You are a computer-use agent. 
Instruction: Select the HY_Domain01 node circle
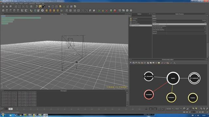point(149,76)
